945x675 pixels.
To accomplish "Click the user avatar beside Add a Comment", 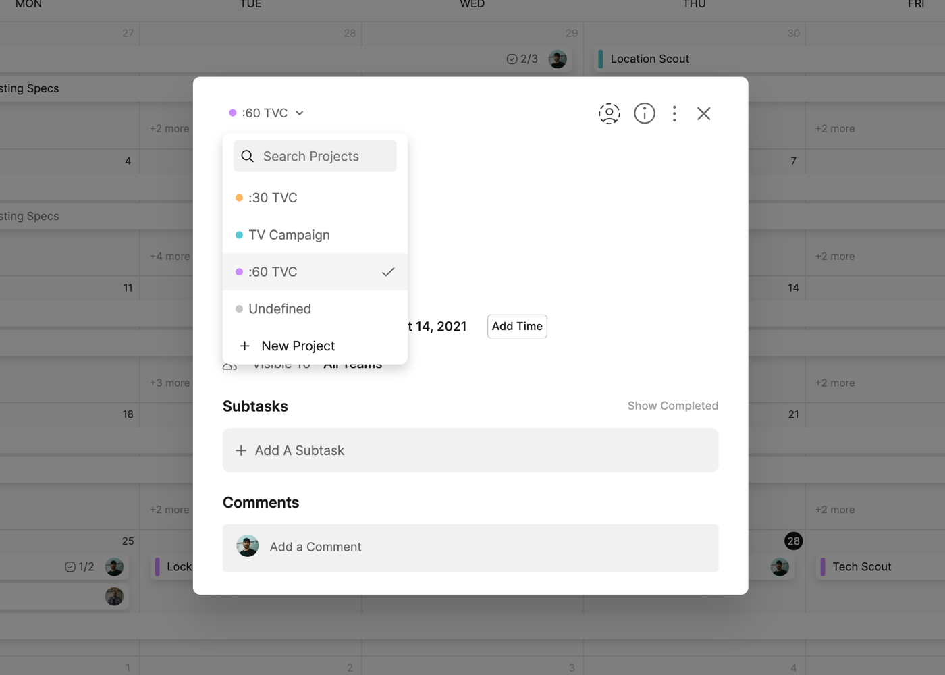I will (248, 546).
